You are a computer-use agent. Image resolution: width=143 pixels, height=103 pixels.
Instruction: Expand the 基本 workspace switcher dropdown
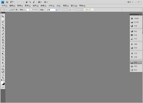coord(130,2)
